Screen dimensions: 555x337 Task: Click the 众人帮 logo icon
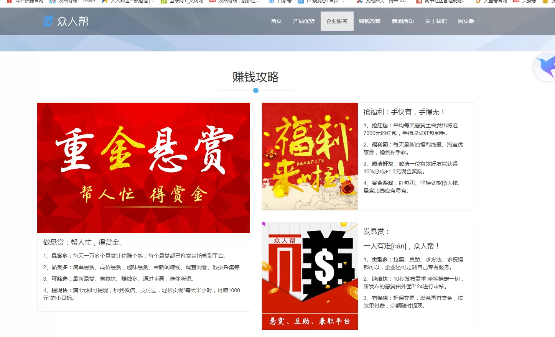click(x=48, y=21)
